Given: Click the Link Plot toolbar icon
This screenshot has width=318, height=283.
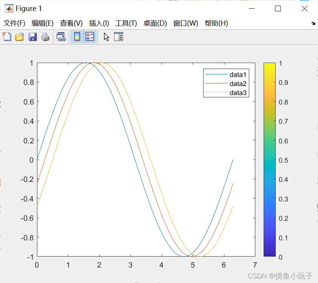Looking at the screenshot, I should [61, 37].
